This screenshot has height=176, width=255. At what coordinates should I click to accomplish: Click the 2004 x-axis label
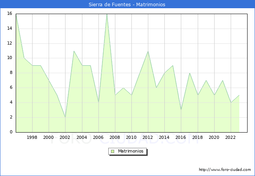pyautogui.click(x=82, y=137)
